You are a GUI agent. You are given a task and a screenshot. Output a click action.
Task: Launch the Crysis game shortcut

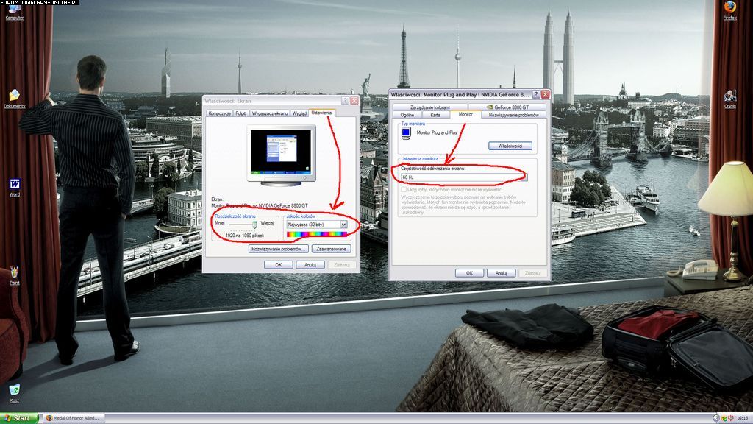pyautogui.click(x=729, y=96)
